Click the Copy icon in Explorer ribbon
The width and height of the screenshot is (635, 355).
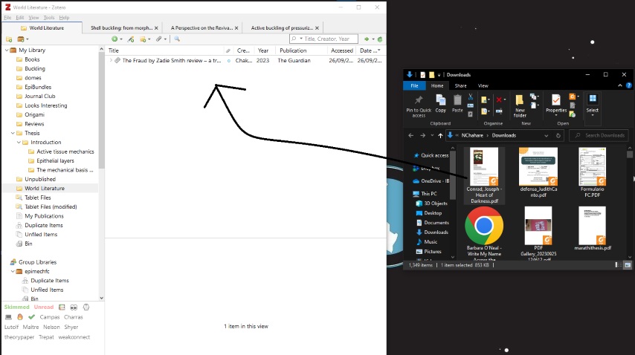(441, 102)
